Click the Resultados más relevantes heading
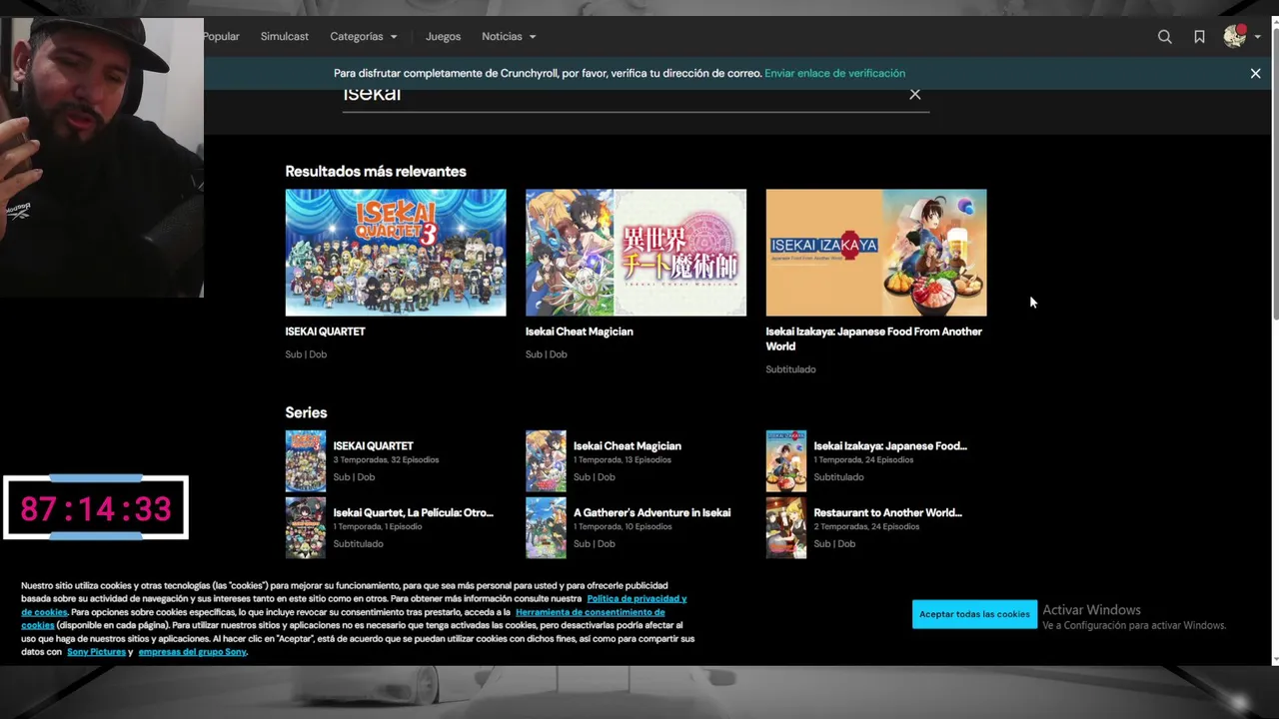Image resolution: width=1279 pixels, height=719 pixels. [376, 172]
